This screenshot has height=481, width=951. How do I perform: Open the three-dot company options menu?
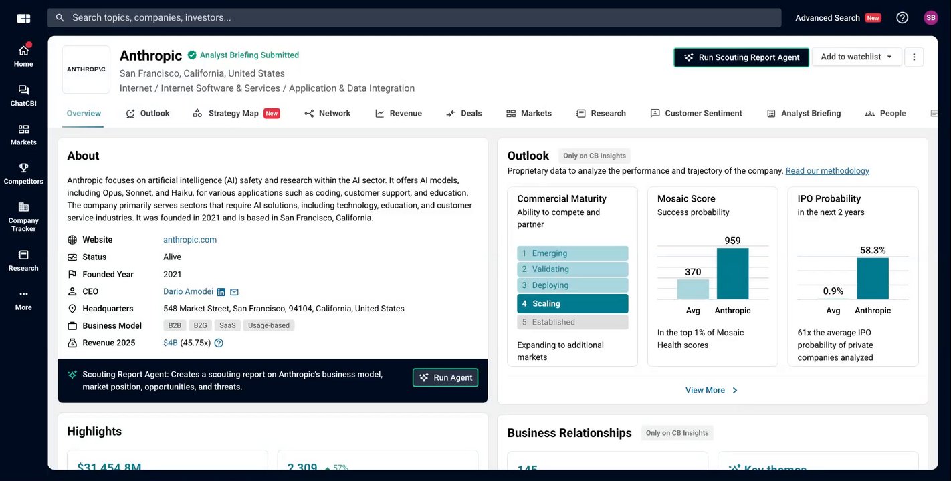pos(914,57)
